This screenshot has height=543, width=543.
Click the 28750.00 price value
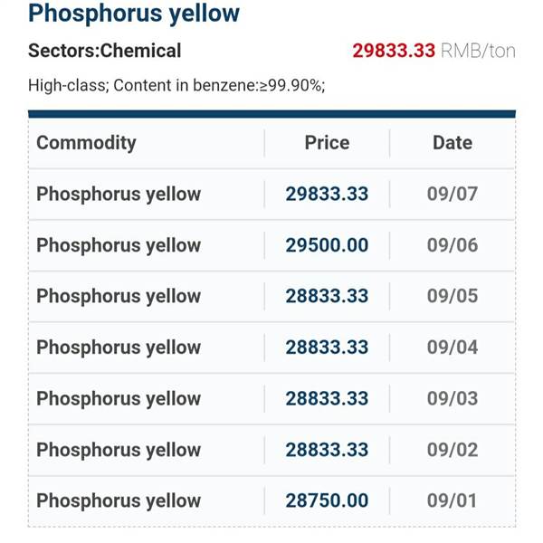[327, 500]
